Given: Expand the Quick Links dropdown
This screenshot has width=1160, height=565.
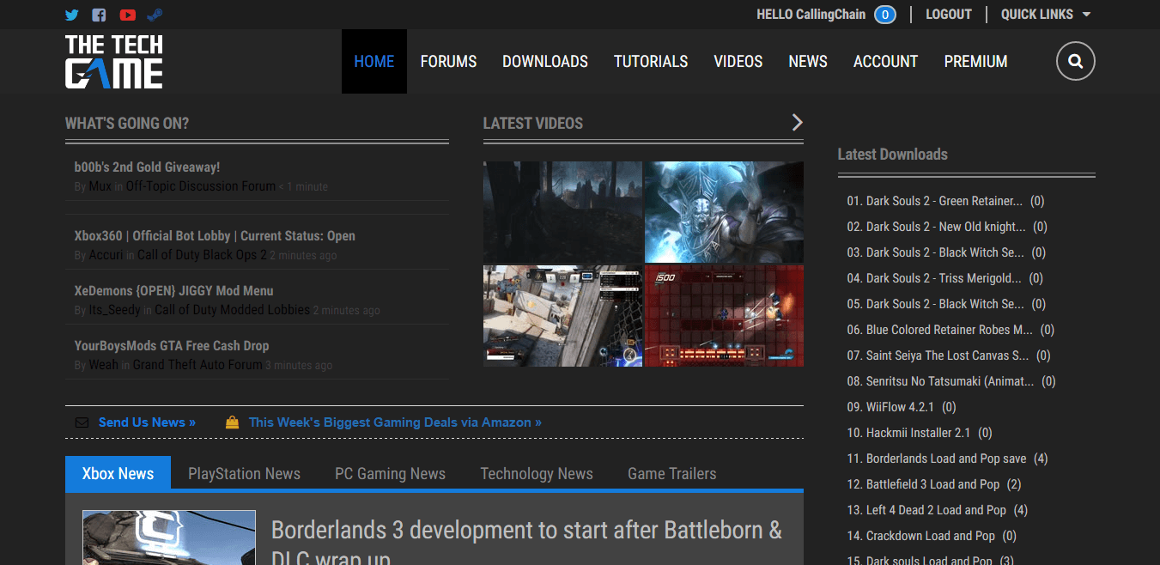Looking at the screenshot, I should pyautogui.click(x=1046, y=15).
